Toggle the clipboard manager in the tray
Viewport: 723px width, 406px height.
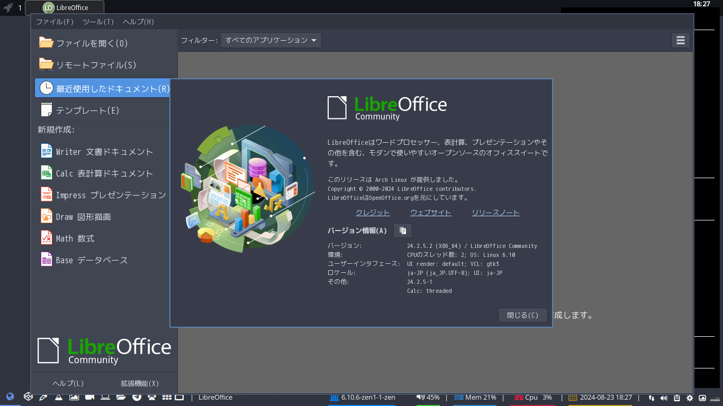pos(676,398)
